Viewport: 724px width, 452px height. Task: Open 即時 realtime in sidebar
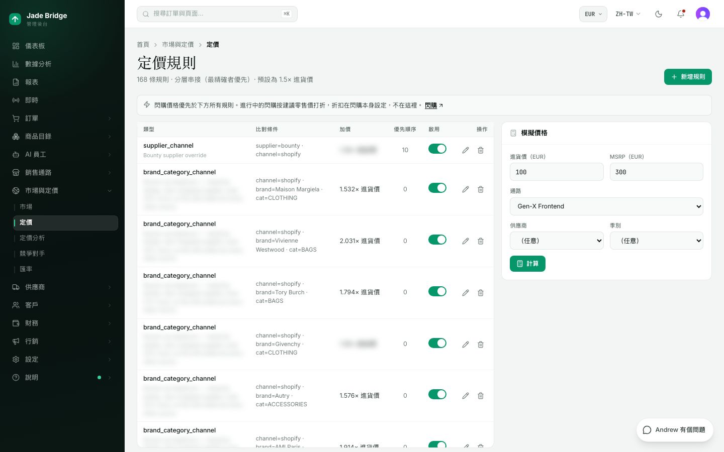click(62, 100)
